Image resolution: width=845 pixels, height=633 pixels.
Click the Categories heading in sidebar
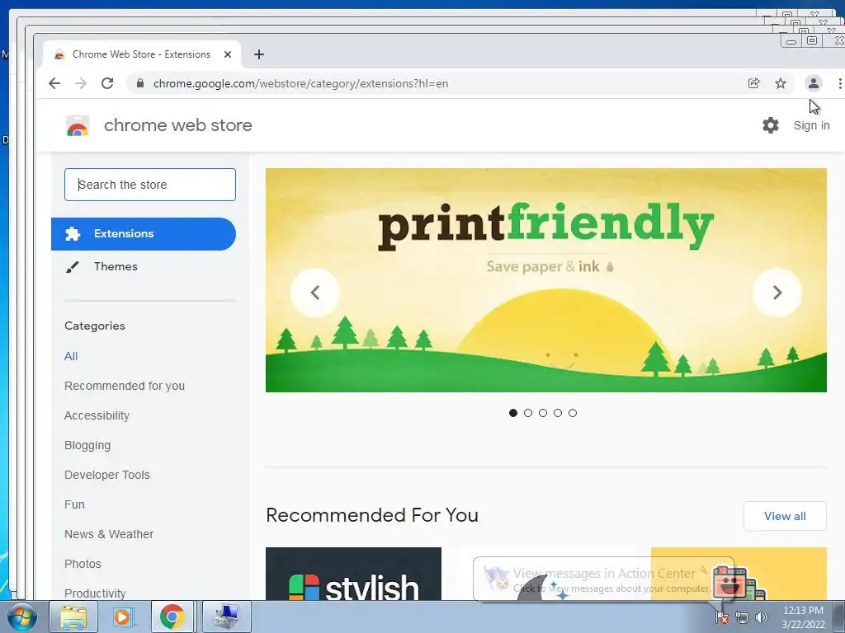pyautogui.click(x=95, y=326)
